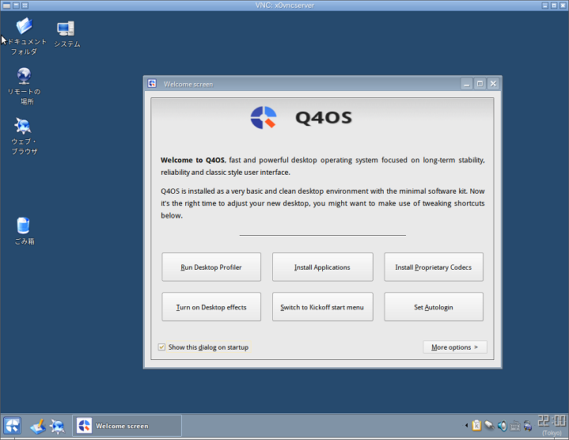The image size is (569, 440).
Task: Maximize the VNC x0vncserver window
Action: point(554,6)
